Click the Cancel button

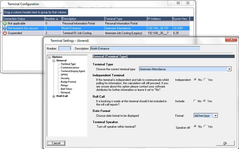point(56,143)
